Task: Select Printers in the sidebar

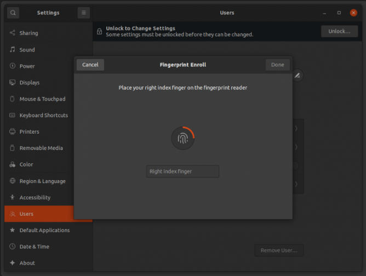Action: tap(39, 131)
